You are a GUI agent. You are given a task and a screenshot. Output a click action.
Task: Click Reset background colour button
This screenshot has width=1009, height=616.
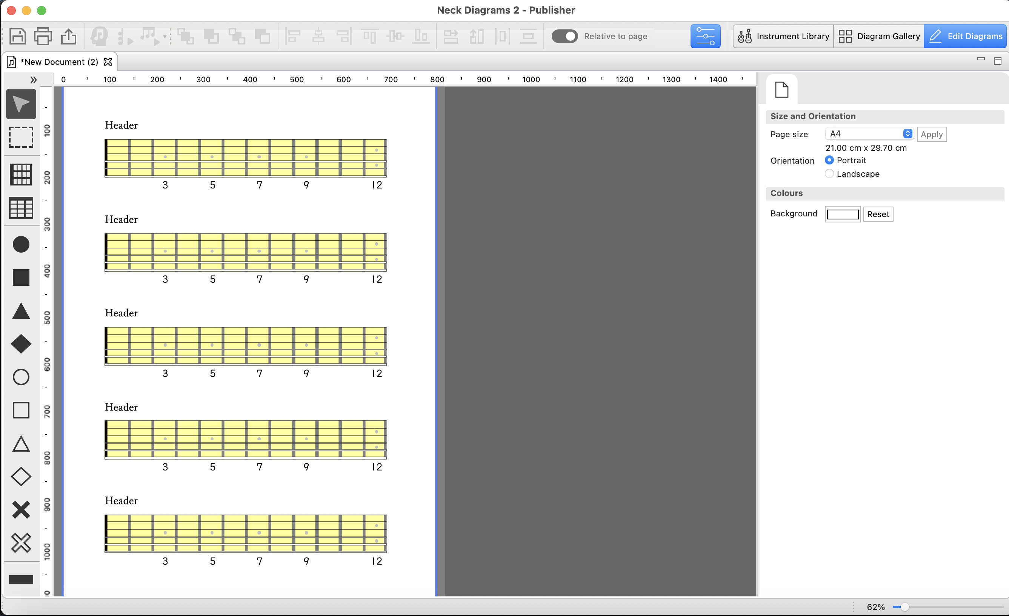(x=878, y=215)
